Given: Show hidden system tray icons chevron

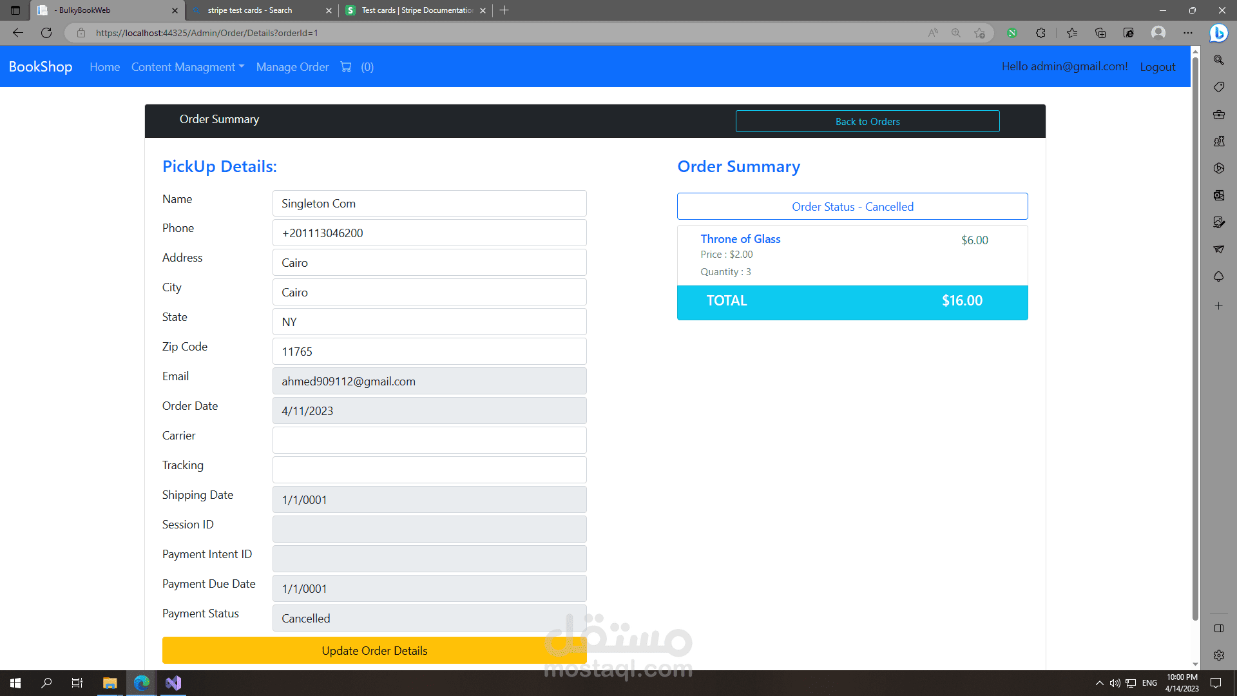Looking at the screenshot, I should [x=1099, y=683].
